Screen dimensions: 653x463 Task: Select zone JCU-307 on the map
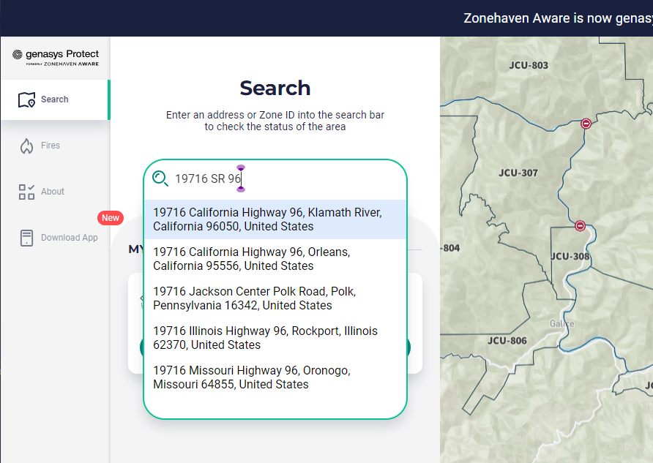point(518,173)
